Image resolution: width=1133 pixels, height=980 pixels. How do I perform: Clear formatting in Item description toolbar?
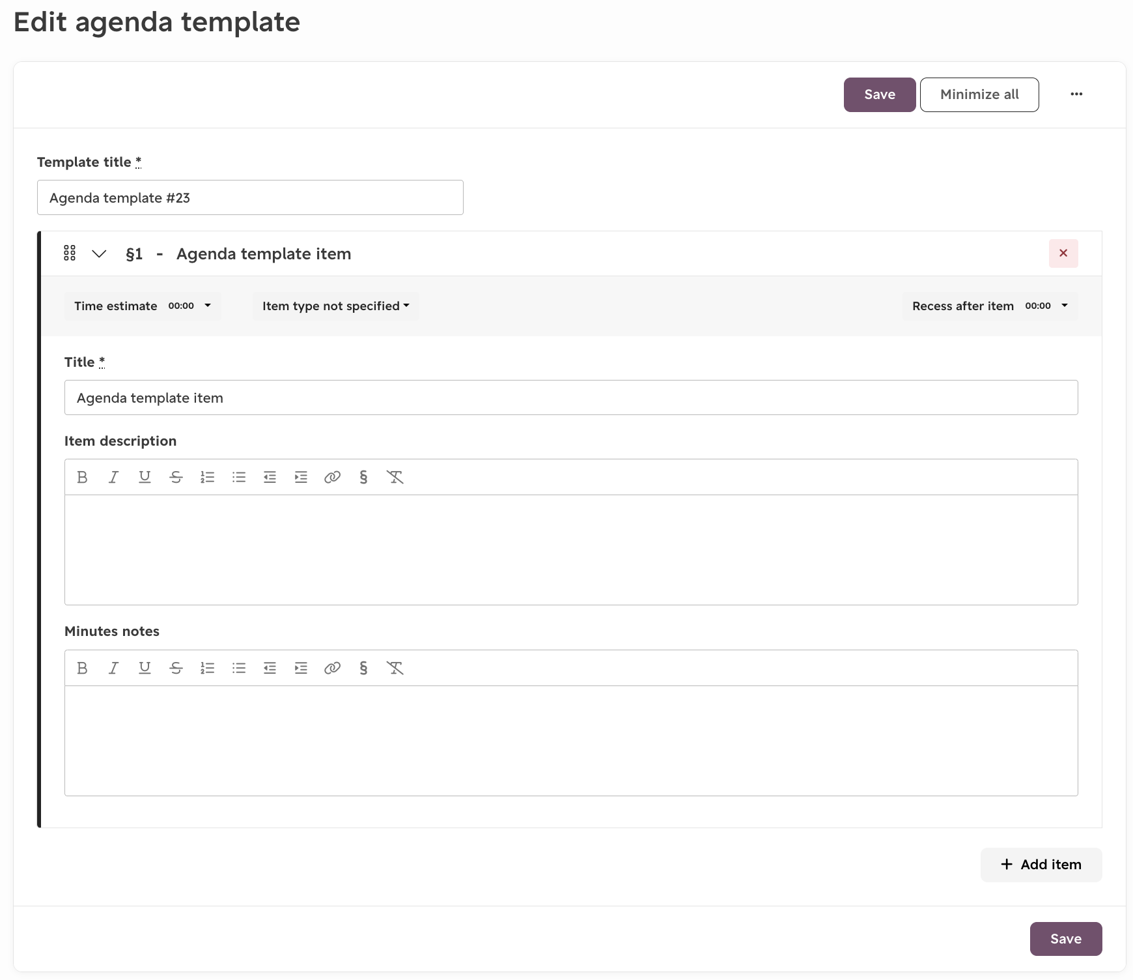395,477
